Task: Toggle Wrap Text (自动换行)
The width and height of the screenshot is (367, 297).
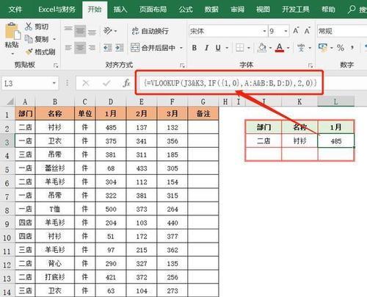Action: [150, 31]
